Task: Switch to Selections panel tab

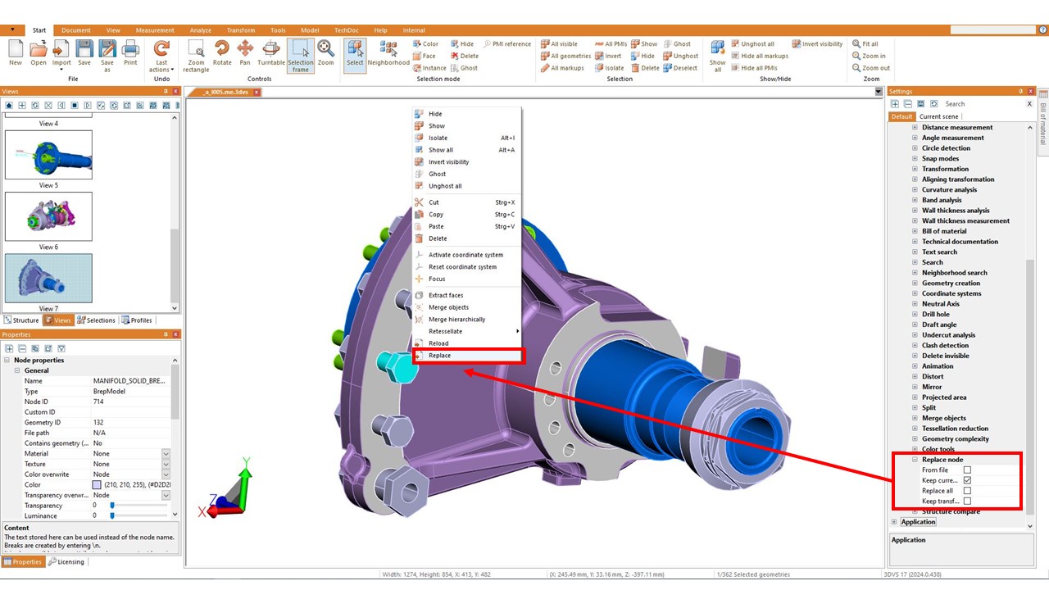Action: point(96,320)
